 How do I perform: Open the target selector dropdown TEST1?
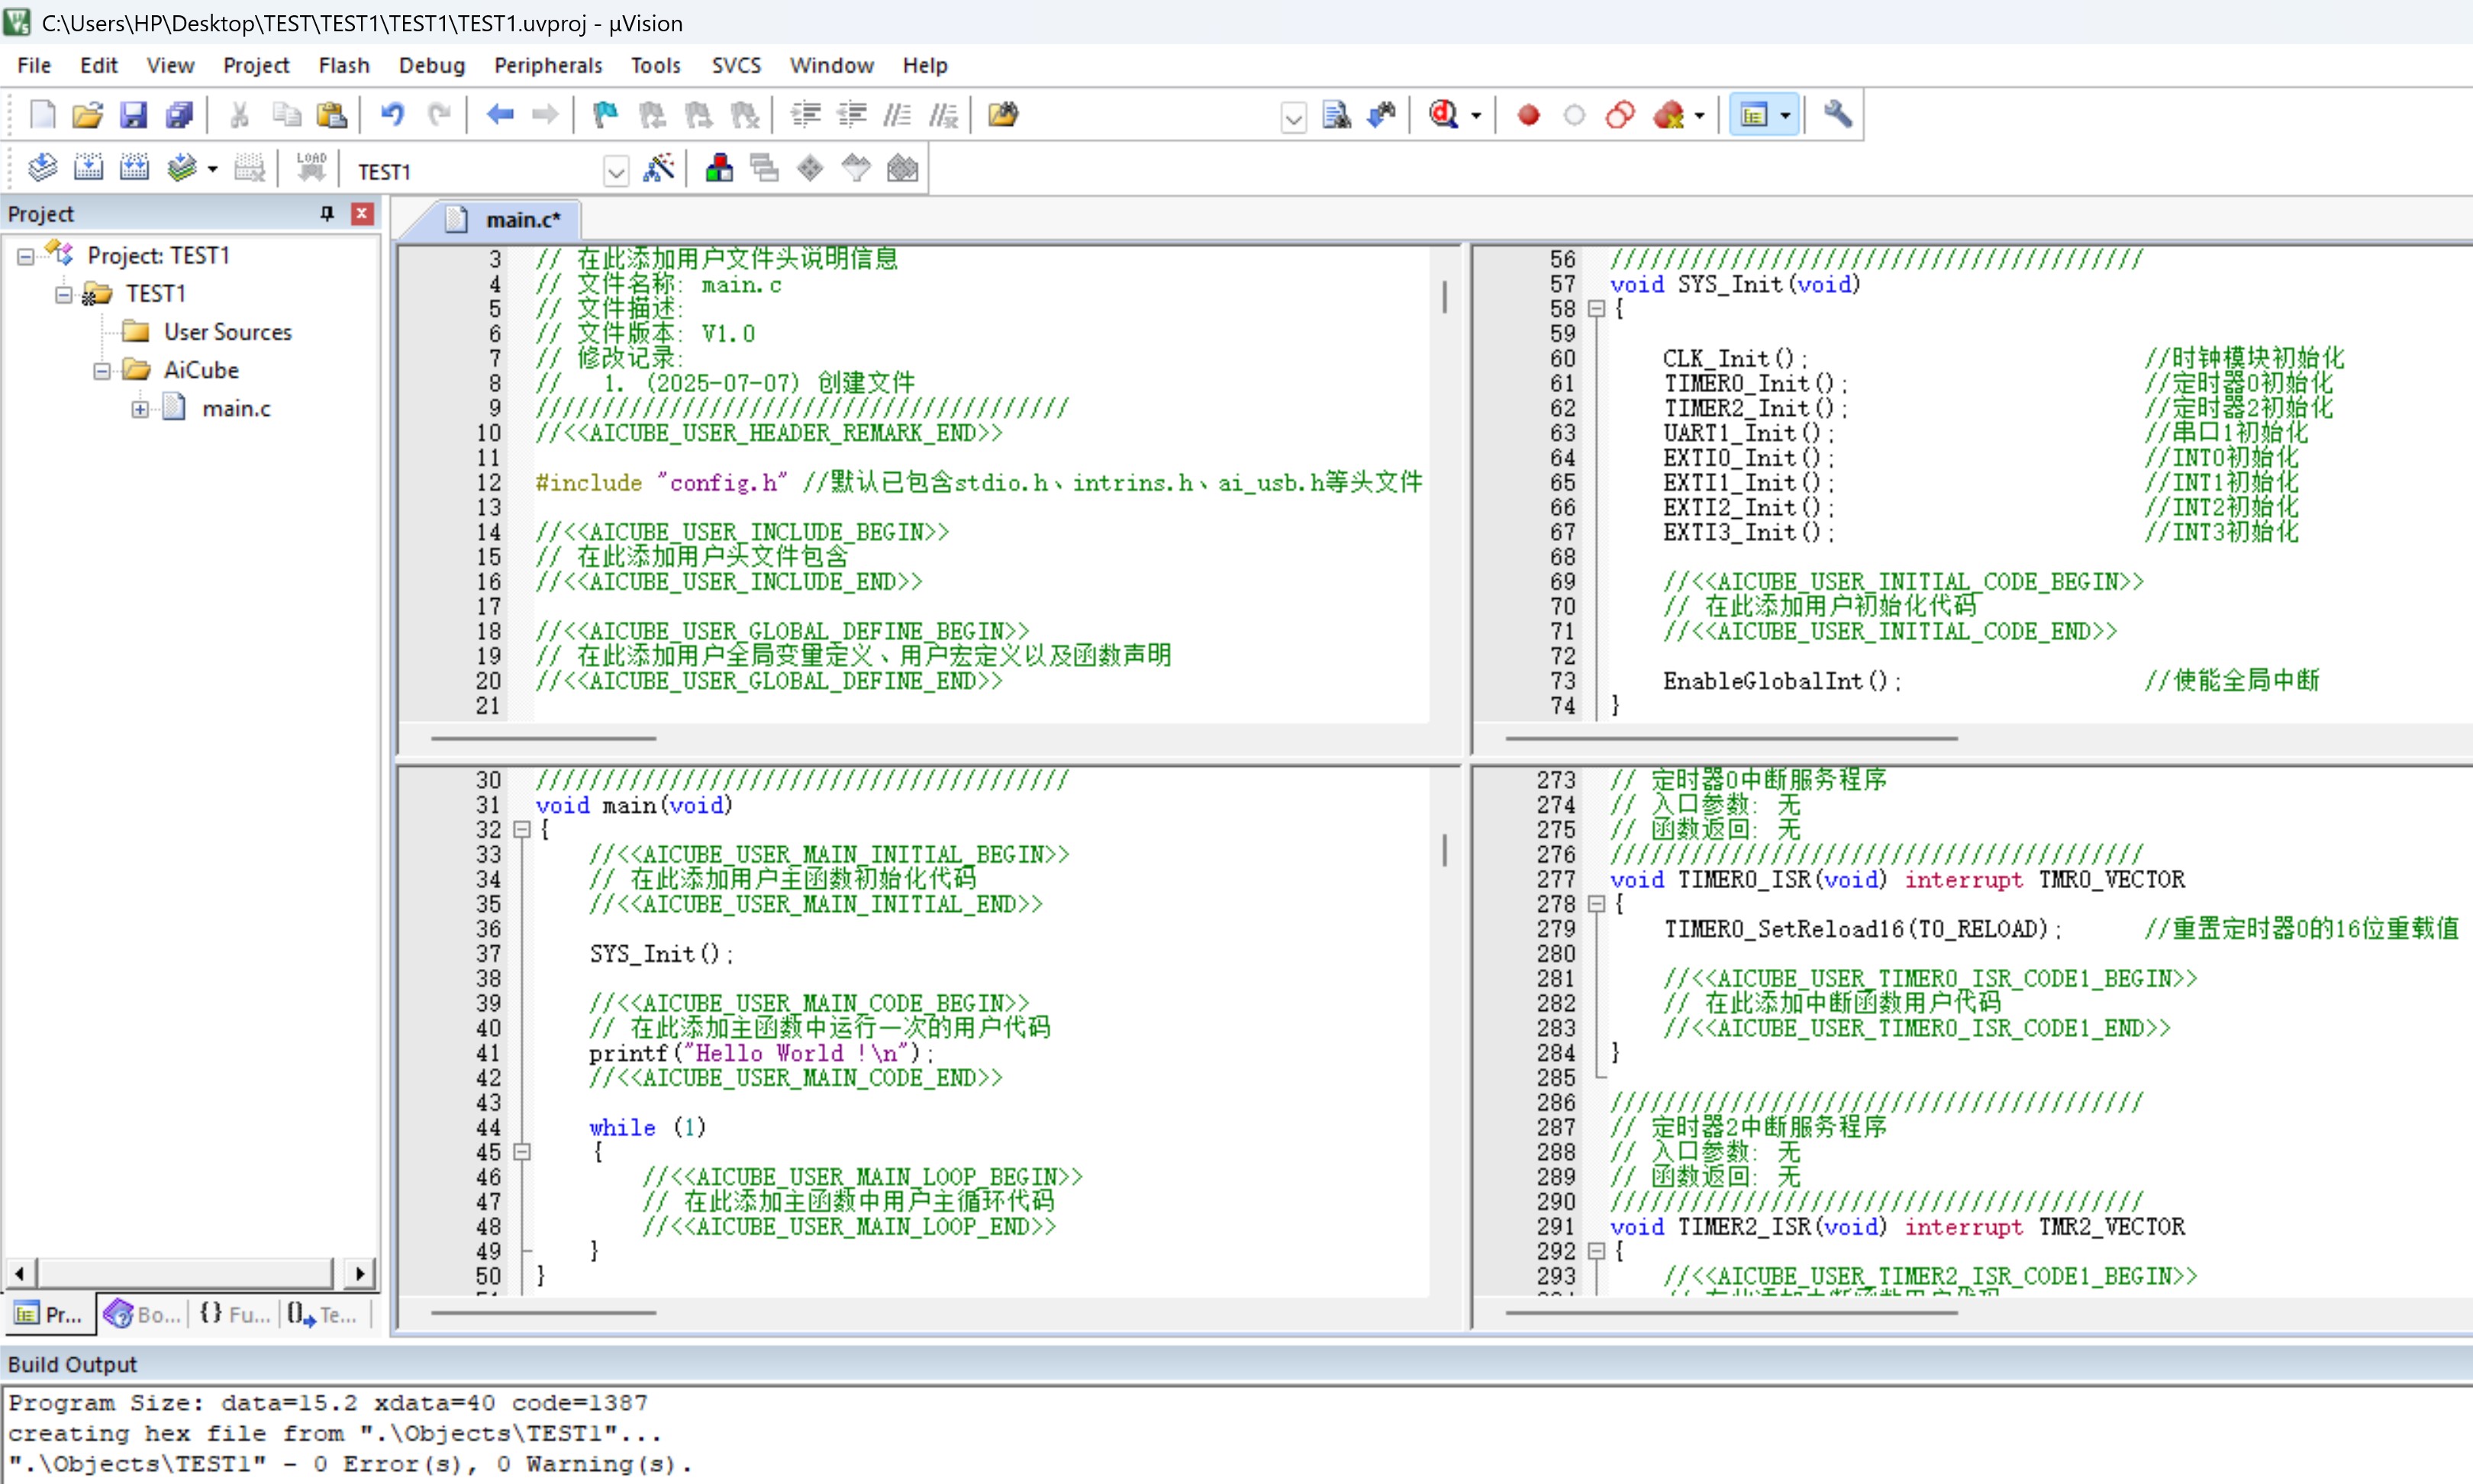pyautogui.click(x=615, y=172)
